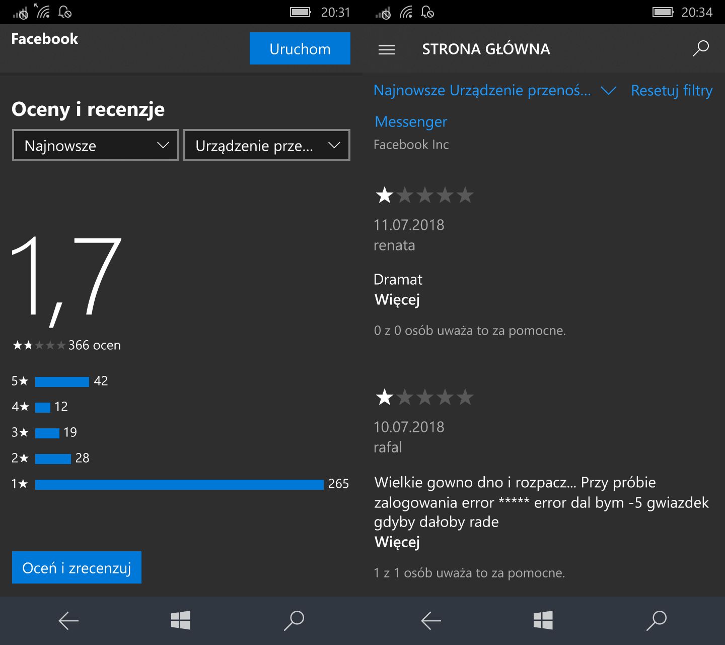Open the Najnowsze sort dropdown
Viewport: 725px width, 645px height.
point(96,146)
